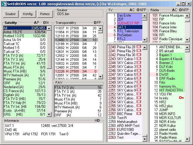Image resolution: width=193 pixels, height=145 pixels.
Task: Open the Konfig. button
Action: point(28,14)
